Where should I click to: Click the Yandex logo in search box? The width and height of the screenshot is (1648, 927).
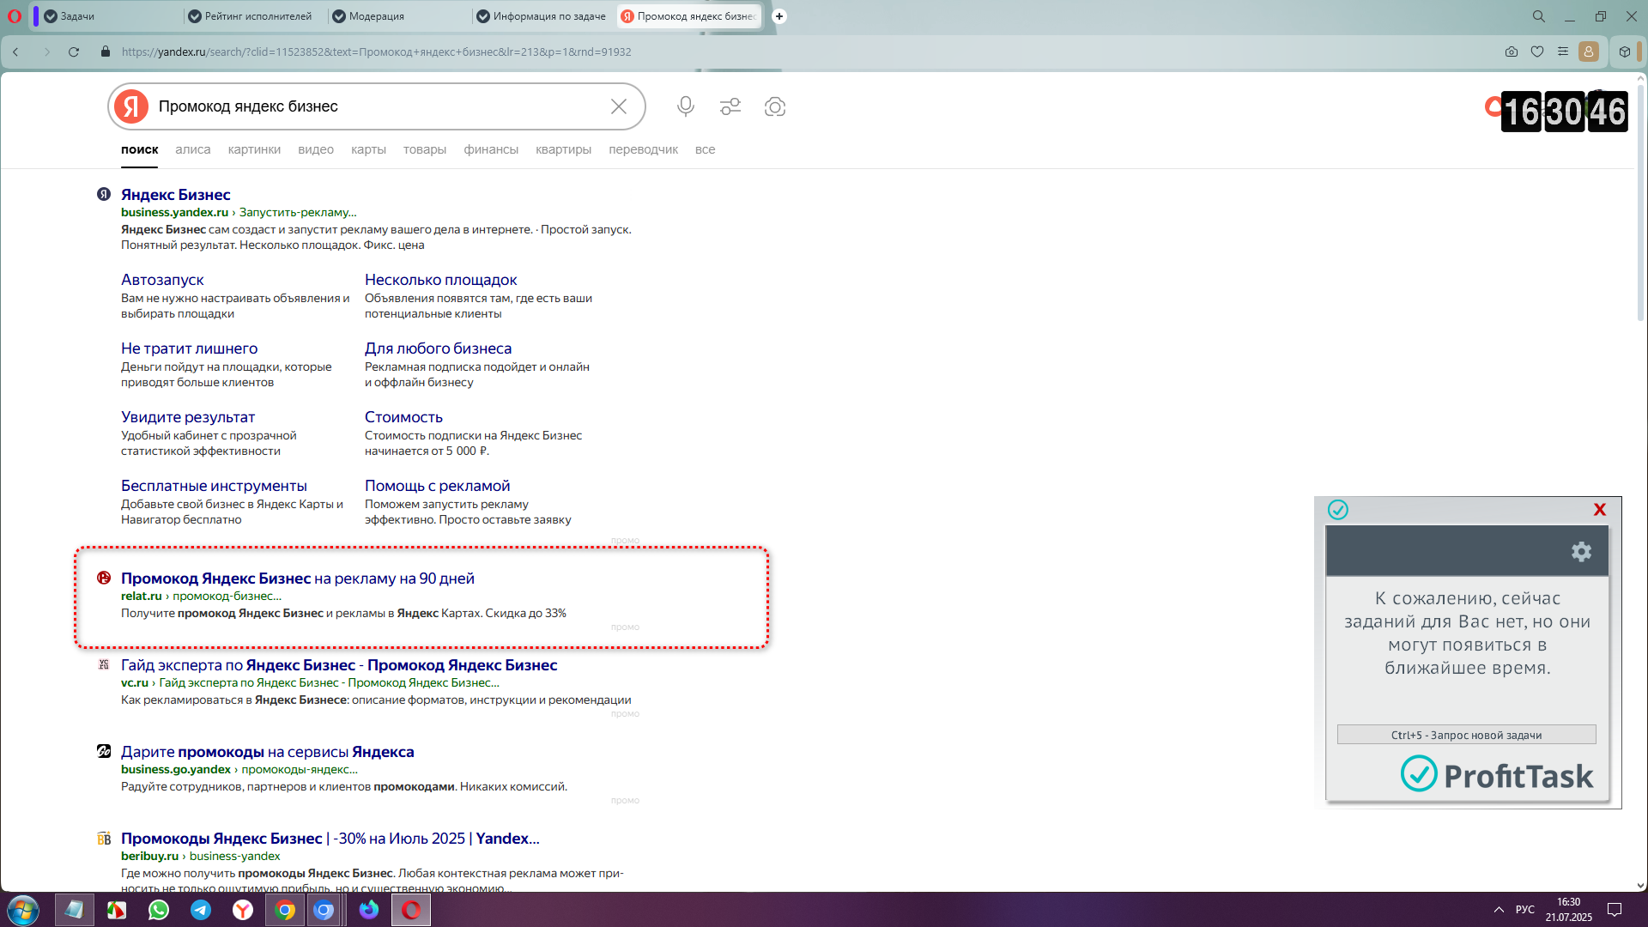pos(131,106)
